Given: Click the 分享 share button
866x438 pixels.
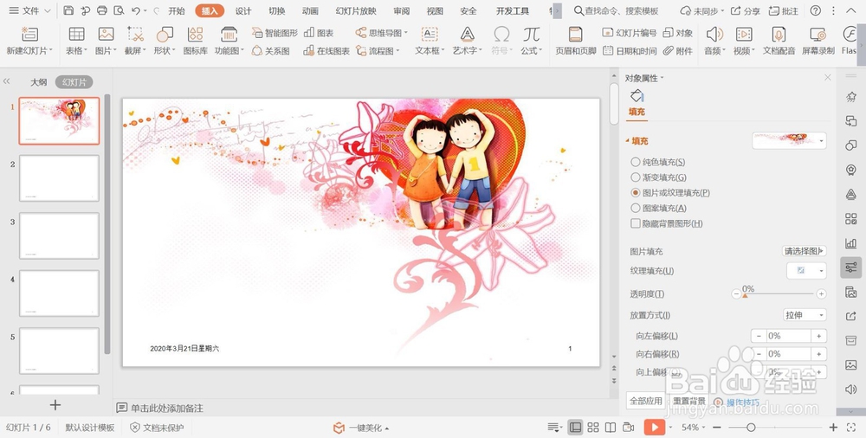Looking at the screenshot, I should point(746,10).
